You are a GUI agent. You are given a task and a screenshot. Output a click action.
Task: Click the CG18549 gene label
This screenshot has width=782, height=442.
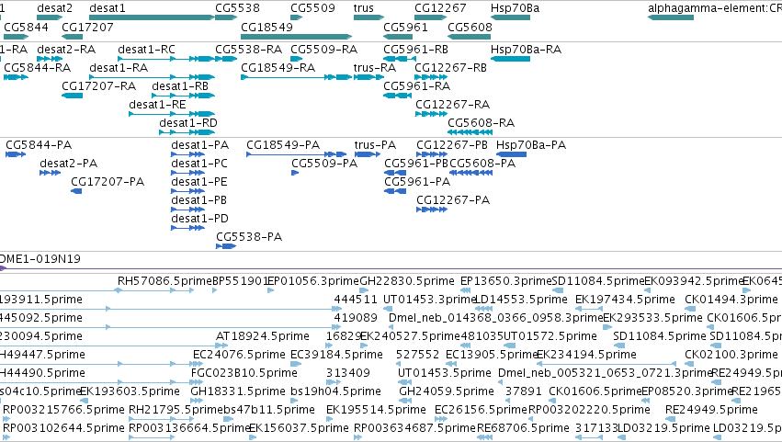(266, 27)
